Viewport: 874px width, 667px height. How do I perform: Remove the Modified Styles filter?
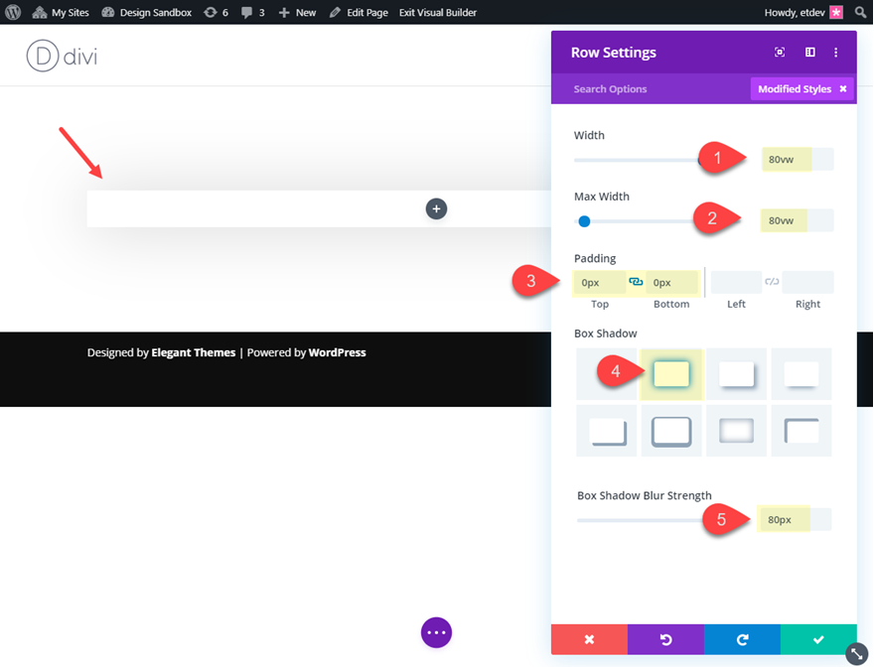click(843, 88)
